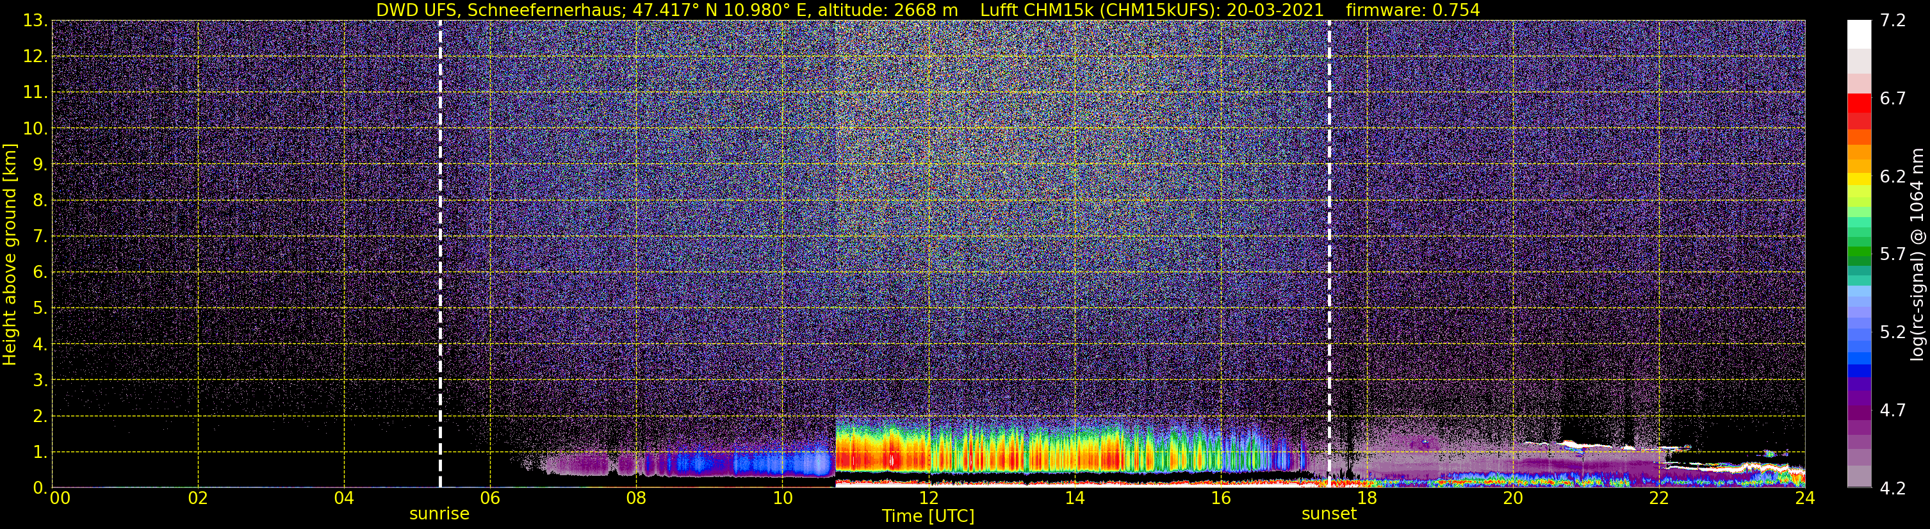Image resolution: width=1930 pixels, height=529 pixels.
Task: Click the 'Height above ground [km]' axis label
Action: pos(10,254)
